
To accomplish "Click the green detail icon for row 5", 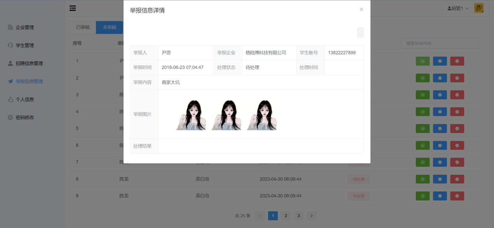I will click(423, 128).
